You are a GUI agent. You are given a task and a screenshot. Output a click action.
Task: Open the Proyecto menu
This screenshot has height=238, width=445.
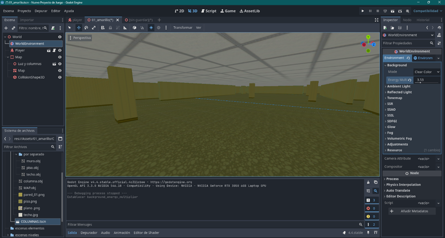[24, 11]
